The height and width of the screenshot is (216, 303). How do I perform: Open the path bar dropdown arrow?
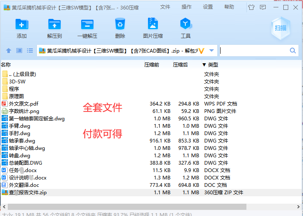click(212, 51)
